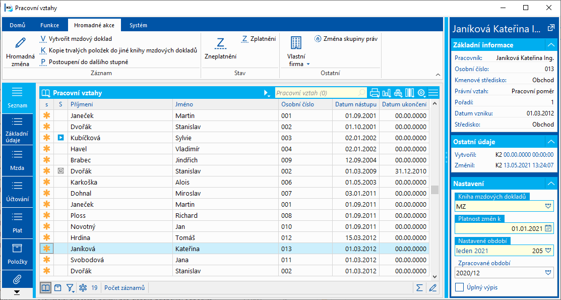
Task: Enable the Úplný výpis checkbox
Action: point(460,287)
